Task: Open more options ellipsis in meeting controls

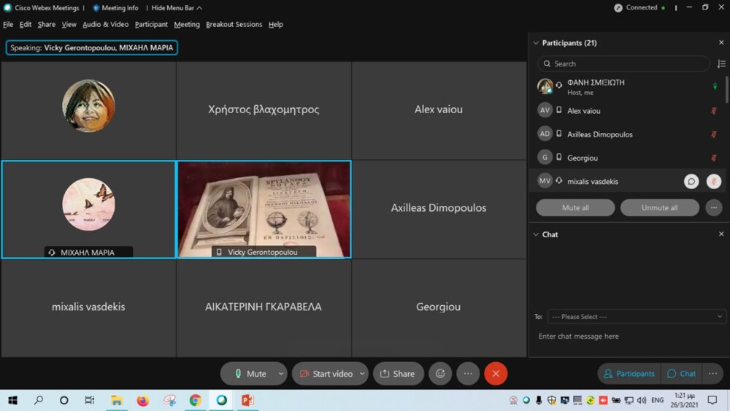Action: click(468, 373)
